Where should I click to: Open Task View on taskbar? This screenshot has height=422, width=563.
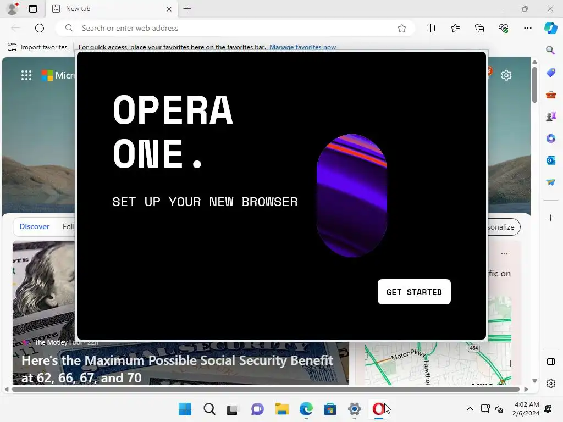tap(233, 409)
